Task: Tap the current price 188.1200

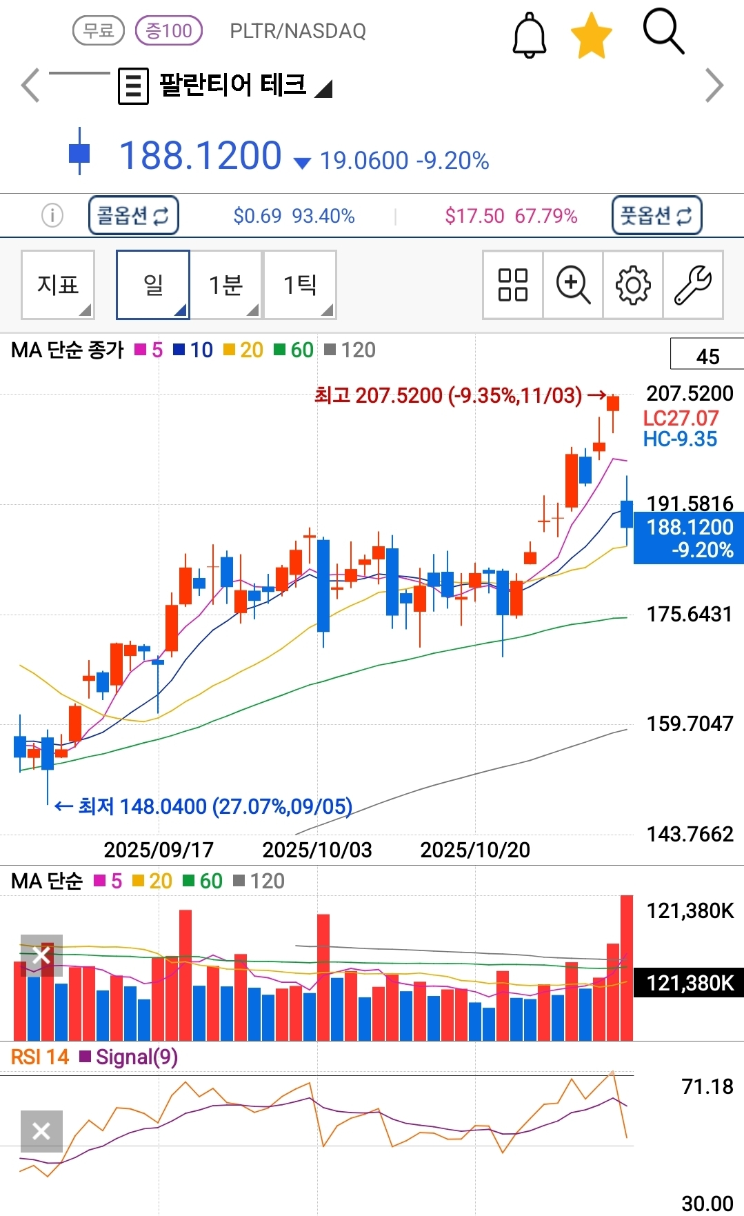Action: (201, 155)
